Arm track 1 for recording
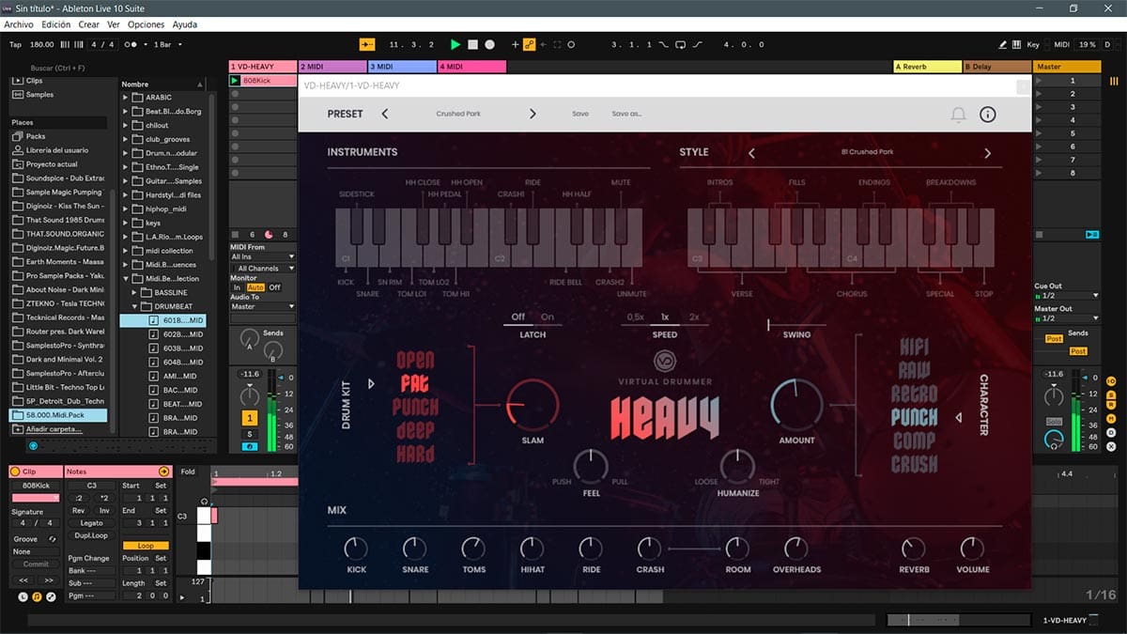This screenshot has height=634, width=1127. (x=250, y=446)
